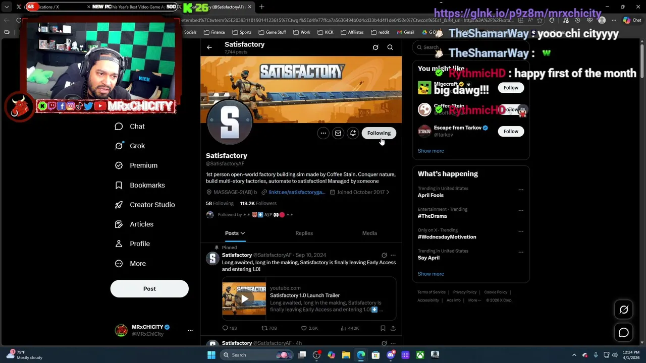The image size is (646, 363).
Task: Open the #WednesdayMotivation trend
Action: pos(447,237)
